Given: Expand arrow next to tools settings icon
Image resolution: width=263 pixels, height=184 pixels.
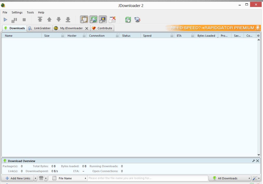Looking at the screenshot, I should click(x=259, y=178).
